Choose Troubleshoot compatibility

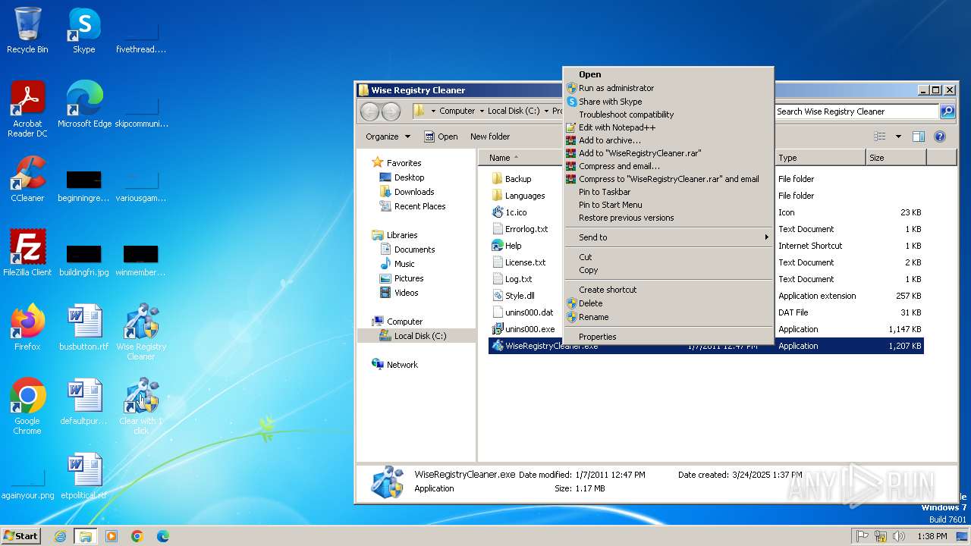tap(668, 115)
